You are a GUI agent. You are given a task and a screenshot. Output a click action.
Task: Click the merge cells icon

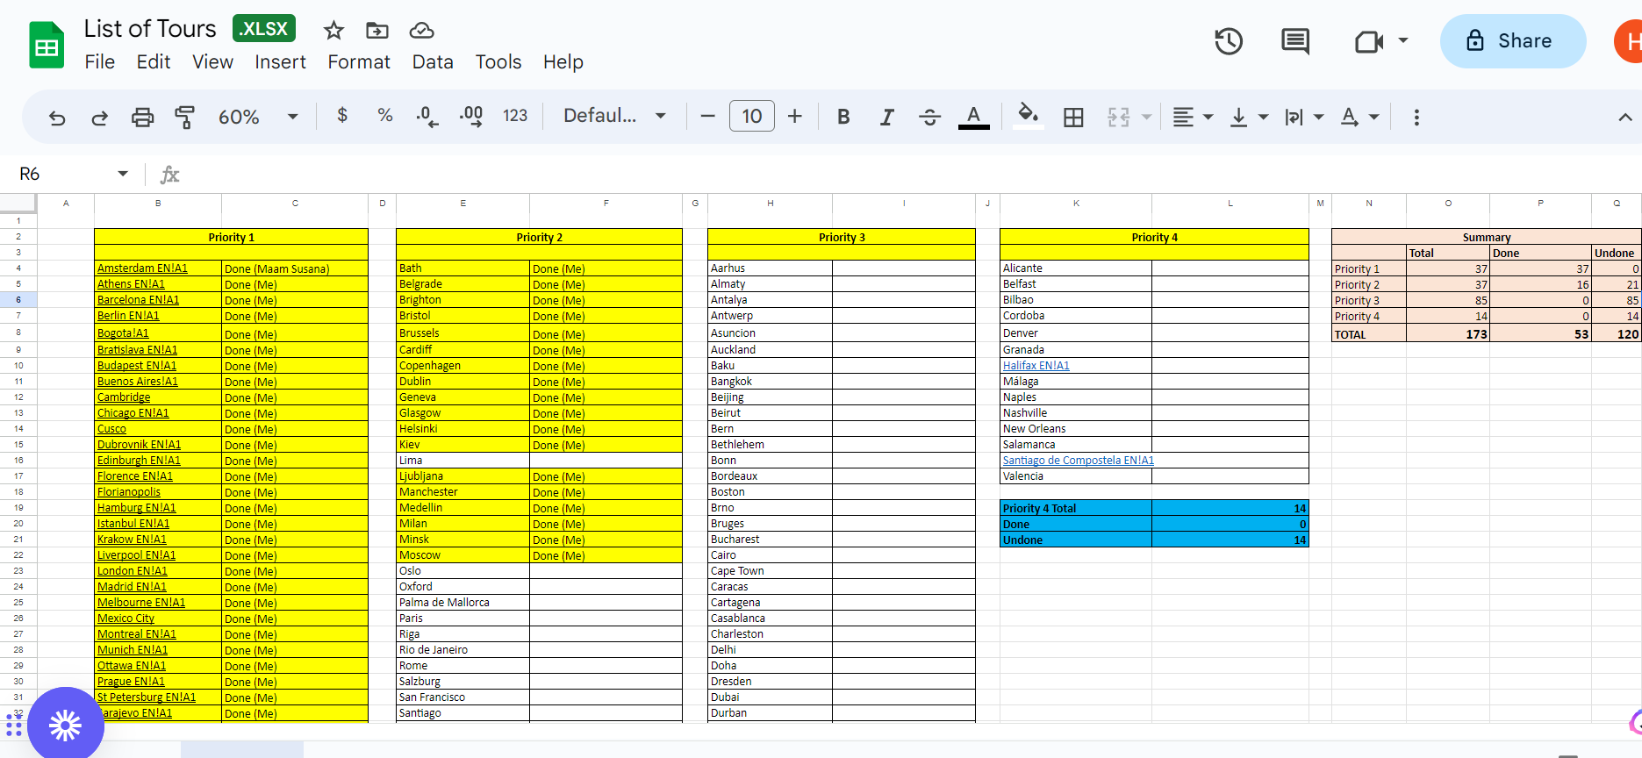pos(1119,117)
